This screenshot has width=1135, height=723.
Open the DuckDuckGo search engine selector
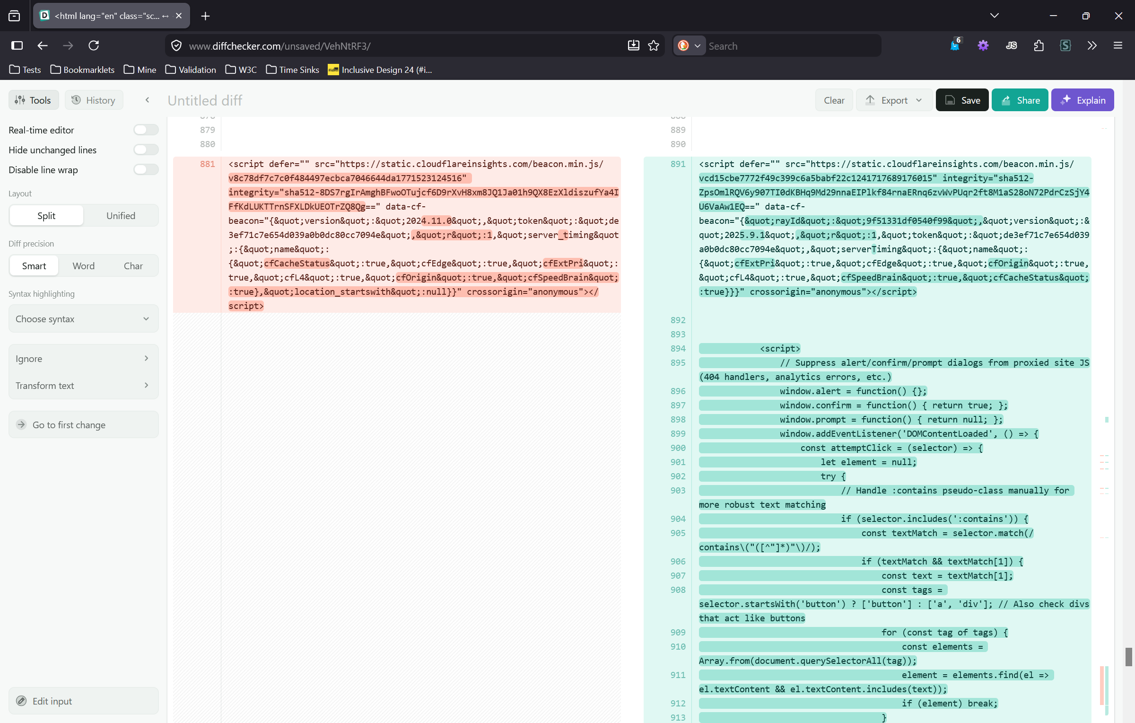(x=689, y=46)
